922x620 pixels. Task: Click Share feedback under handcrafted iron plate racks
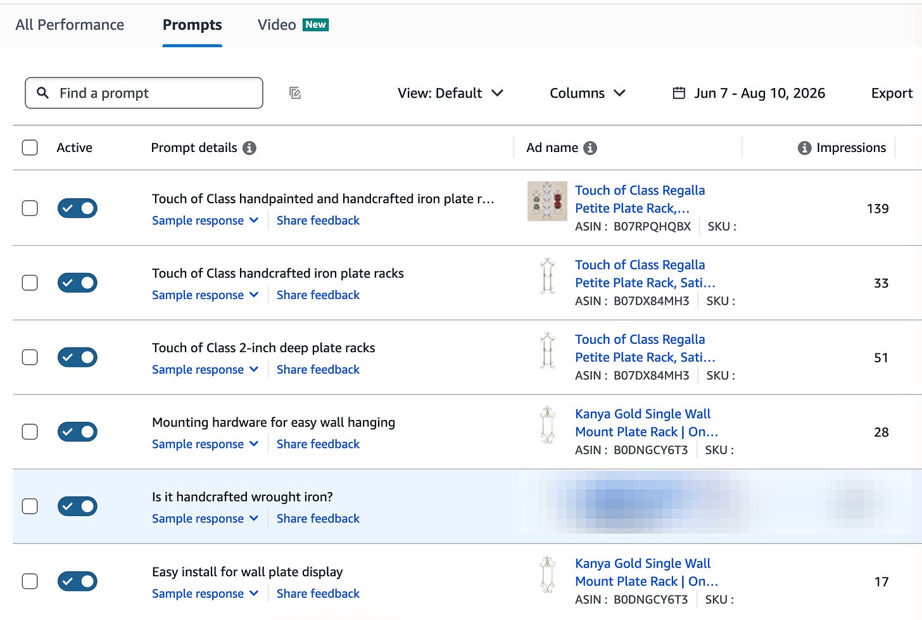click(x=318, y=295)
